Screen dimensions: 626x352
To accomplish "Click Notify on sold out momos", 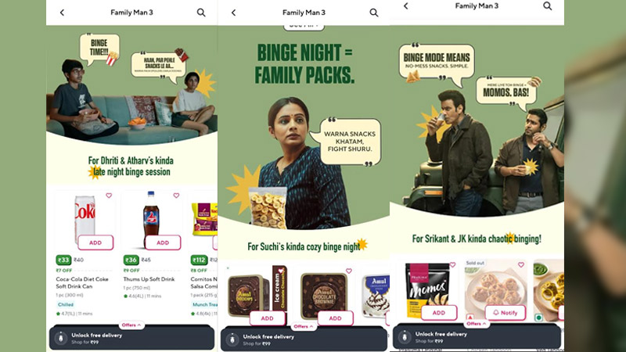I will click(505, 313).
